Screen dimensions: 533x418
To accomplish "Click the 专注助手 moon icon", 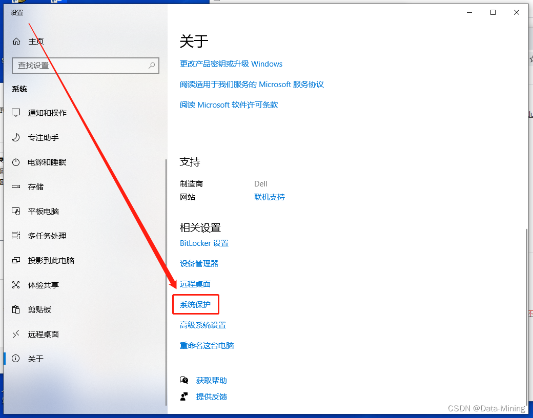I will pos(16,137).
